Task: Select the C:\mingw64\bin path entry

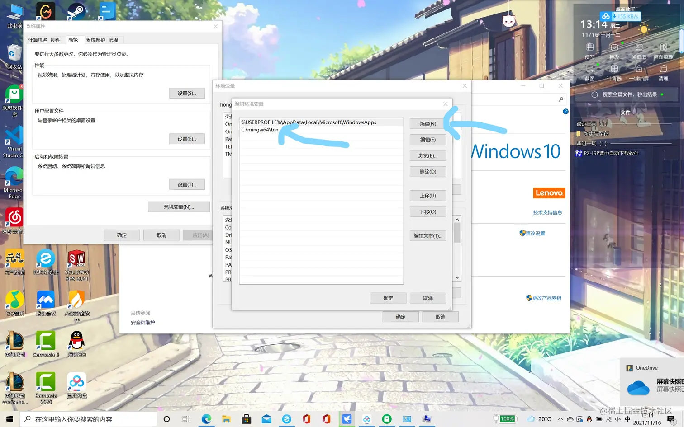Action: 321,130
